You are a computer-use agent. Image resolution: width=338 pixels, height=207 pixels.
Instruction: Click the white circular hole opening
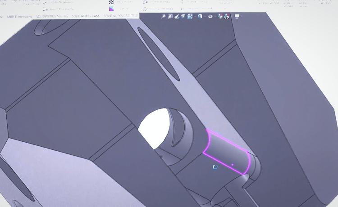155,128
